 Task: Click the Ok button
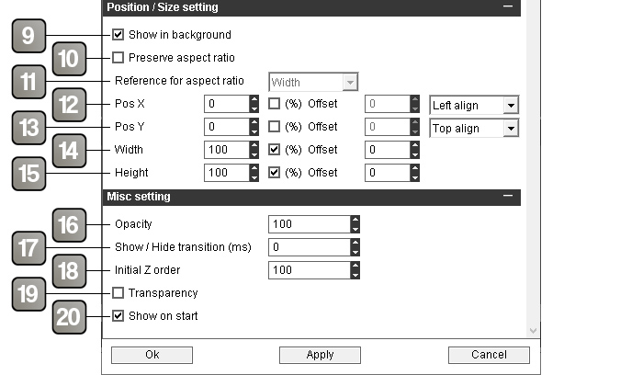[x=152, y=355]
